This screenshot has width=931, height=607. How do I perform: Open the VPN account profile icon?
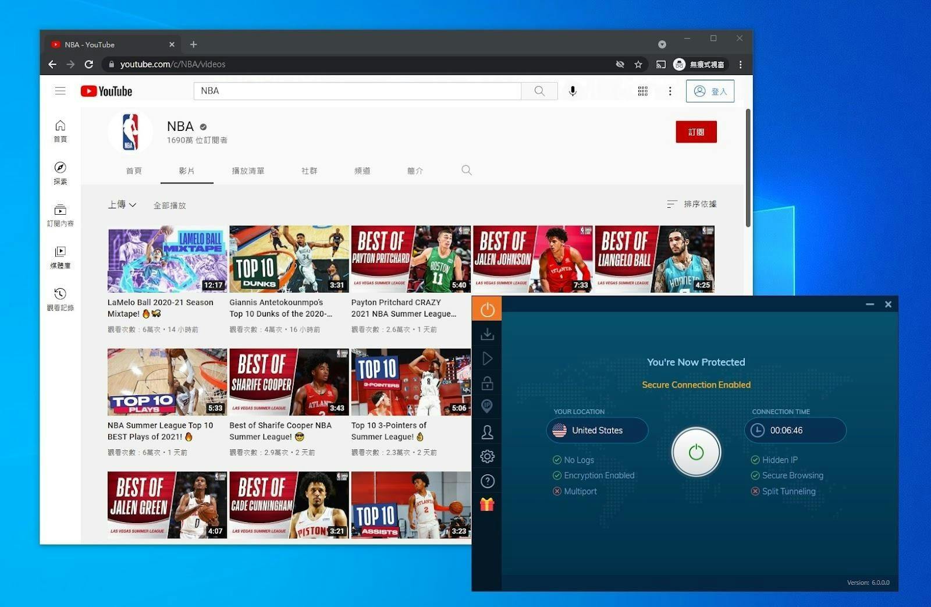(487, 432)
